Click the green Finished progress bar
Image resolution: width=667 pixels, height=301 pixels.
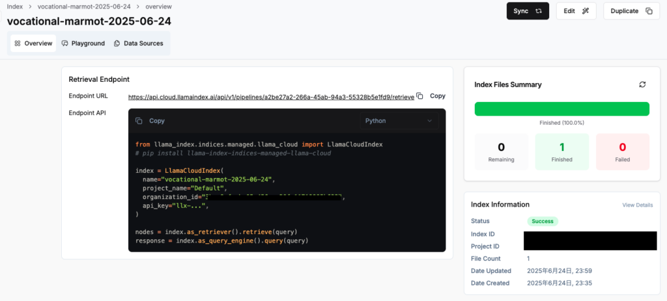click(562, 109)
